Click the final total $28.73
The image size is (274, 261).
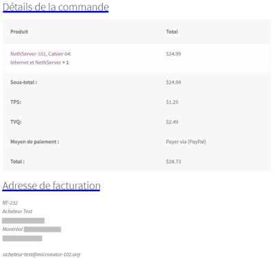173,162
